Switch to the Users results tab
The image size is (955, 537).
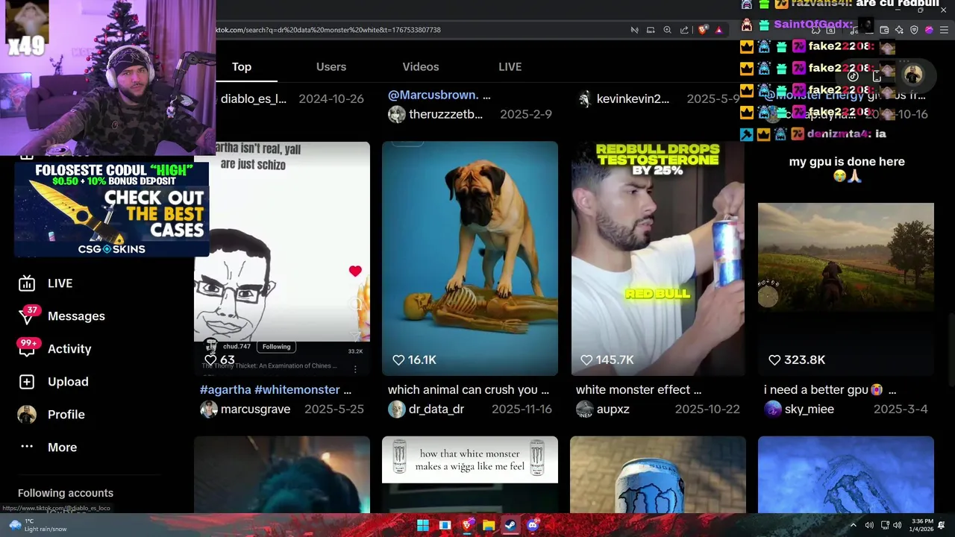click(331, 66)
